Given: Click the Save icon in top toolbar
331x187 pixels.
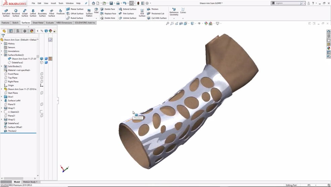Looking at the screenshot, I should (x=111, y=3).
